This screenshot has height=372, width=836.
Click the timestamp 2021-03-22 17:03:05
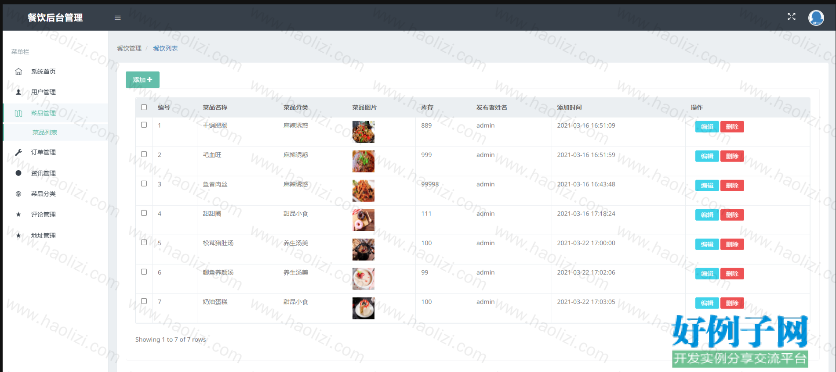coord(586,302)
